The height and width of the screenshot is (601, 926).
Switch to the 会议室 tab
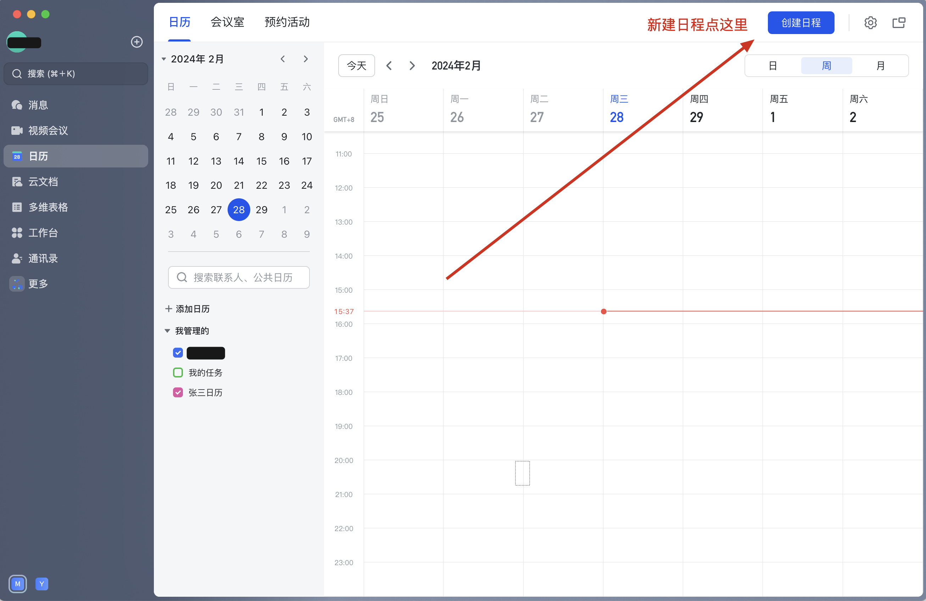click(227, 22)
